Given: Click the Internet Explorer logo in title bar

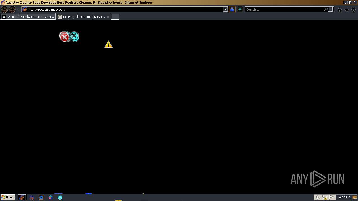Looking at the screenshot, I should pyautogui.click(x=3, y=3).
